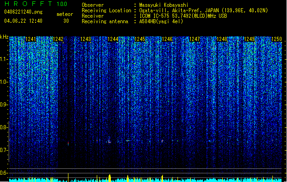Select antenna value A504HB(yagi 4el)
Viewport: 287px width, 182px height.
pyautogui.click(x=161, y=21)
